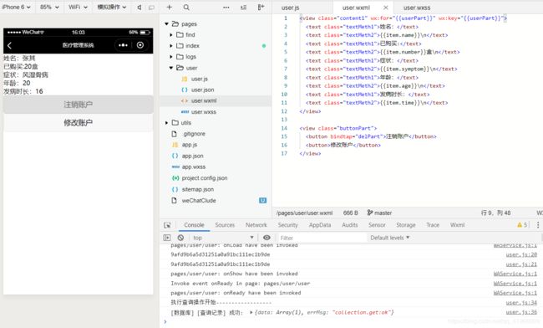Switch to the Trace tab

(433, 225)
